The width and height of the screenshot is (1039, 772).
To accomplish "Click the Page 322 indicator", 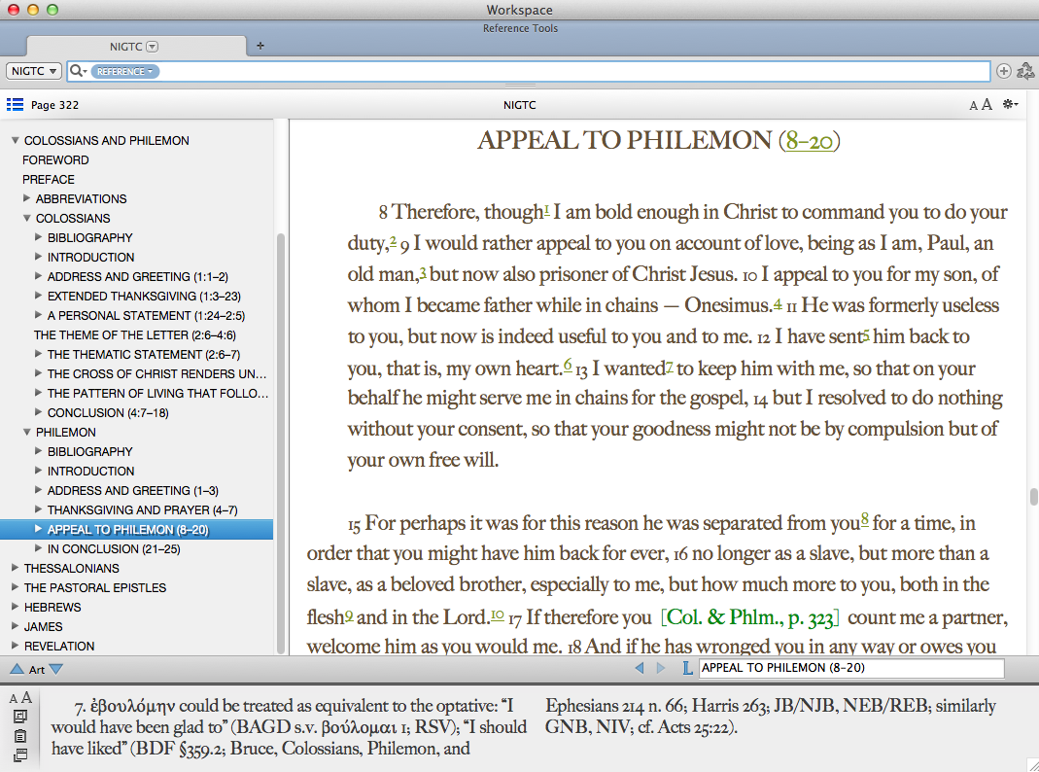I will point(55,105).
